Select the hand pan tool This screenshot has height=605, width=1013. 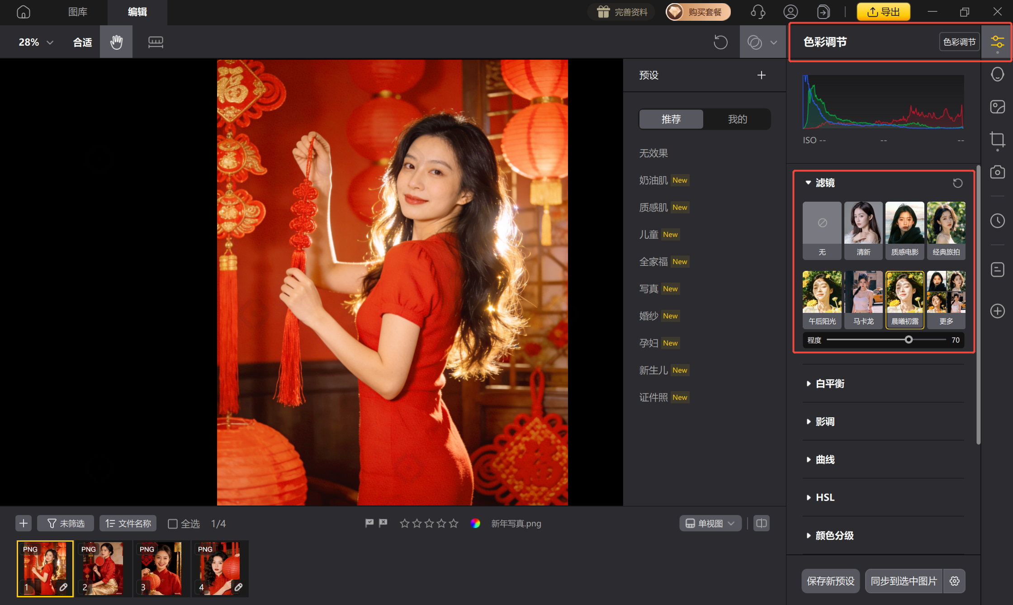(x=116, y=42)
